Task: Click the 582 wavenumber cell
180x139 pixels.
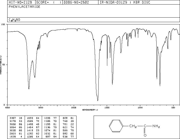Action: (x=65, y=134)
